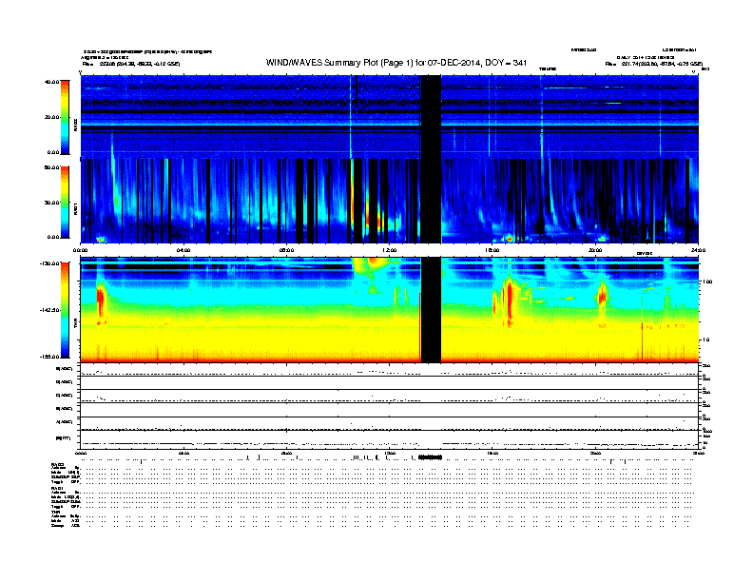Click the 100 label on TNR right axis
Screen dimensions: 753x582
pos(706,281)
